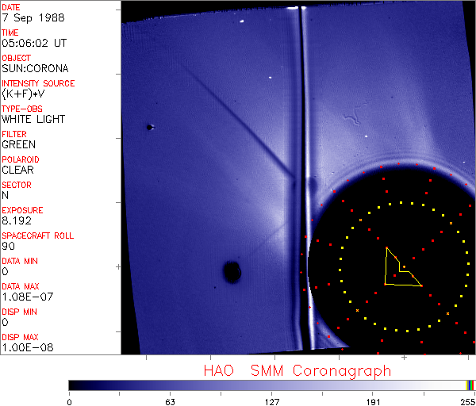Select the "HAO SMM Coronagraph" title text
This screenshot has width=476, height=406.
point(297,370)
